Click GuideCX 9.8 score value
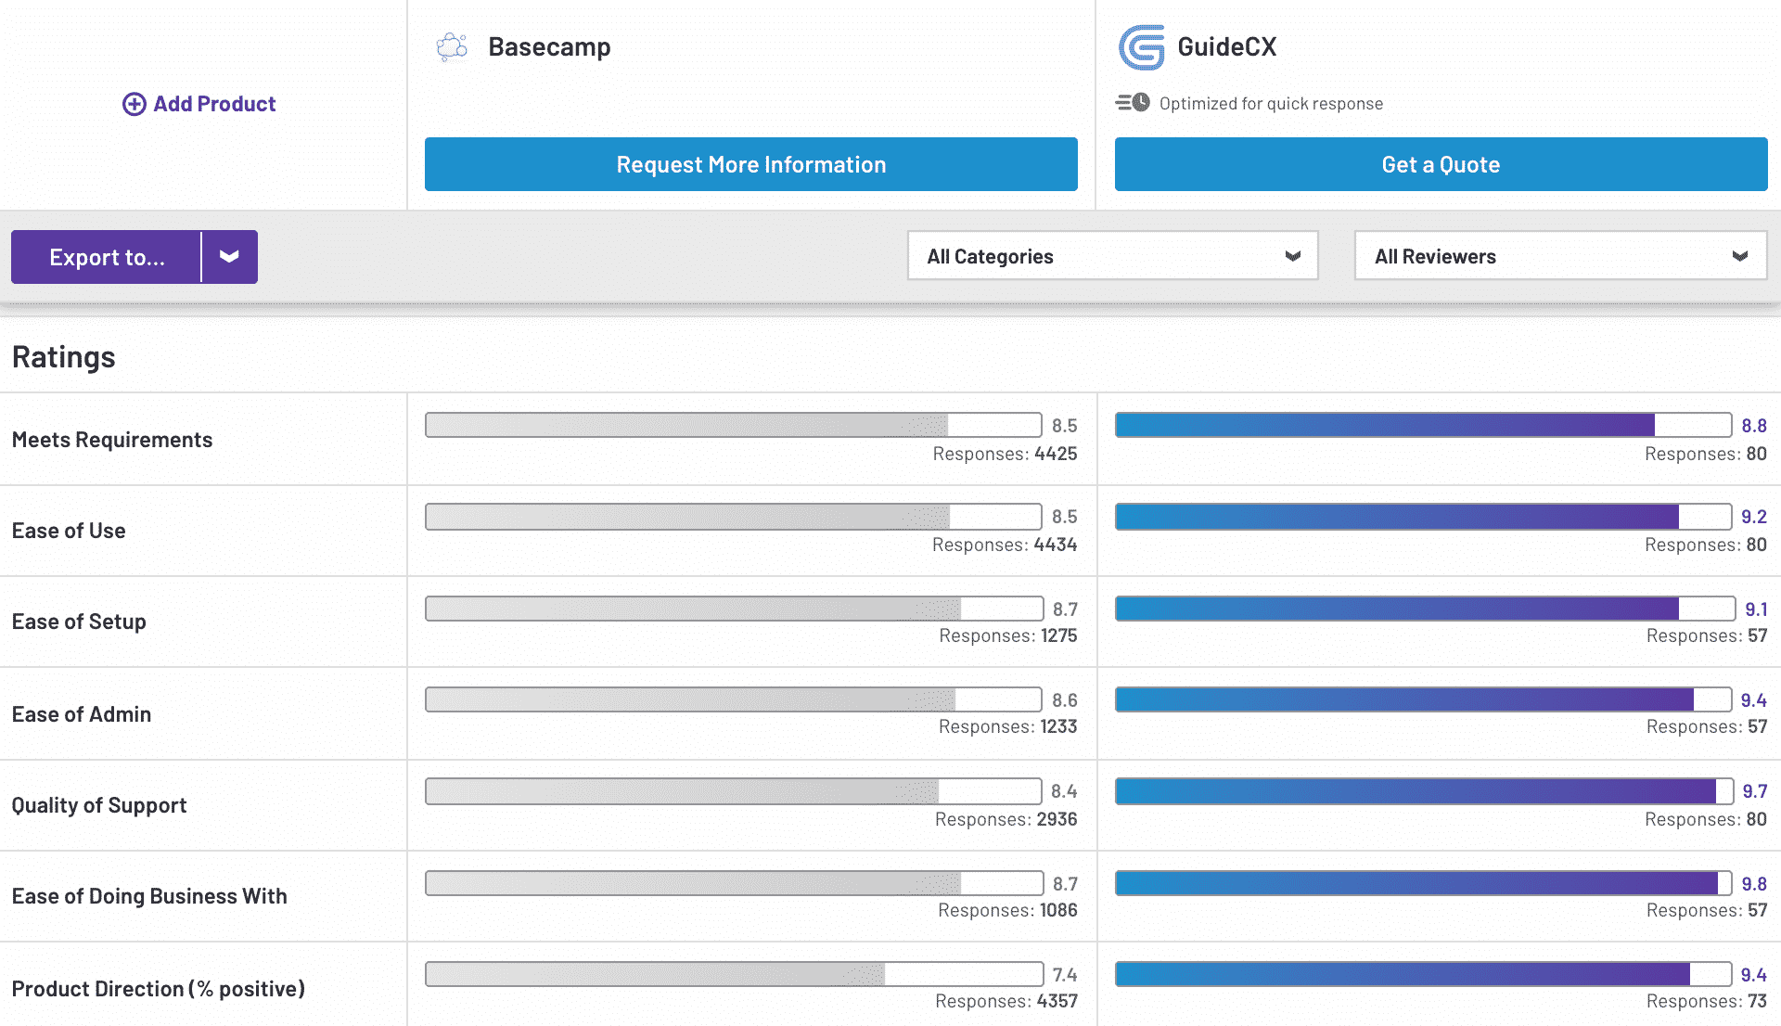Viewport: 1781px width, 1026px height. pyautogui.click(x=1754, y=884)
